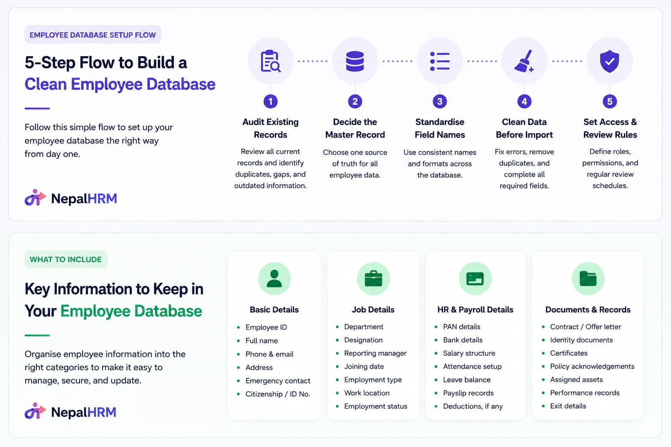Click the 'Work location' list item
The image size is (671, 447).
point(367,393)
